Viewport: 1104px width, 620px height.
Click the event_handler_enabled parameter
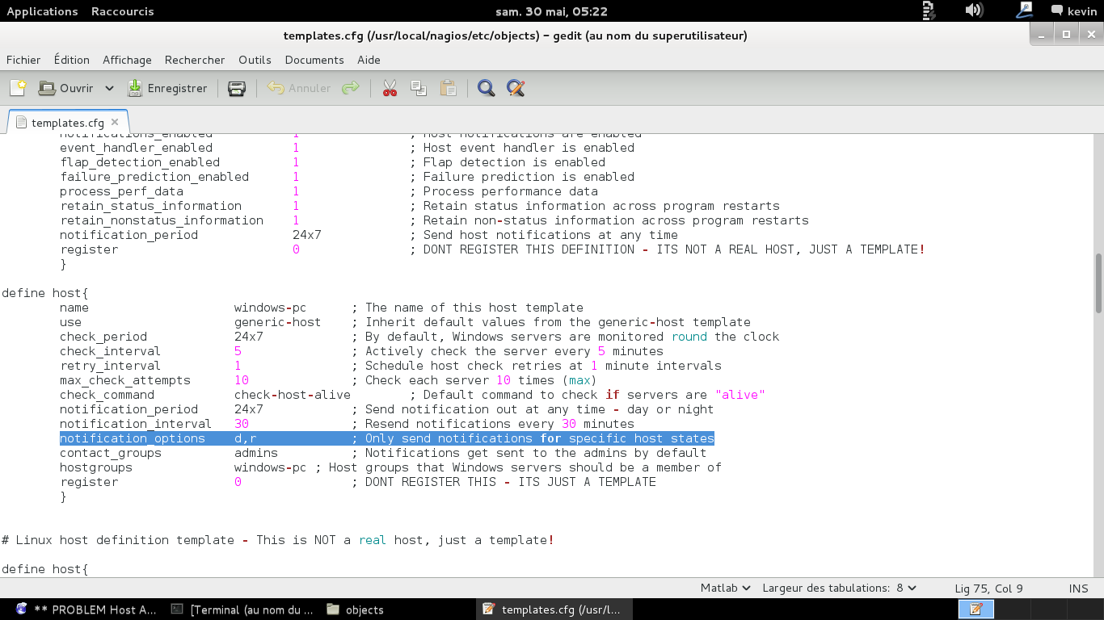click(136, 148)
